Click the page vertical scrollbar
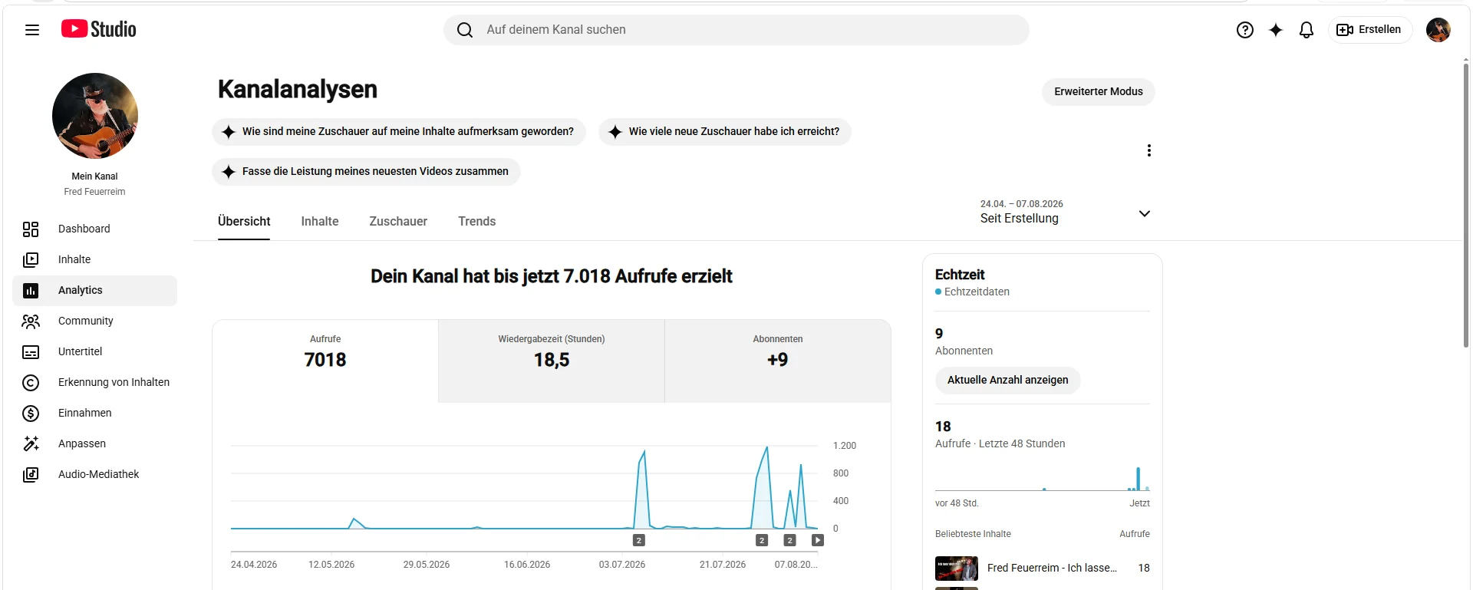1473x590 pixels. click(1466, 207)
